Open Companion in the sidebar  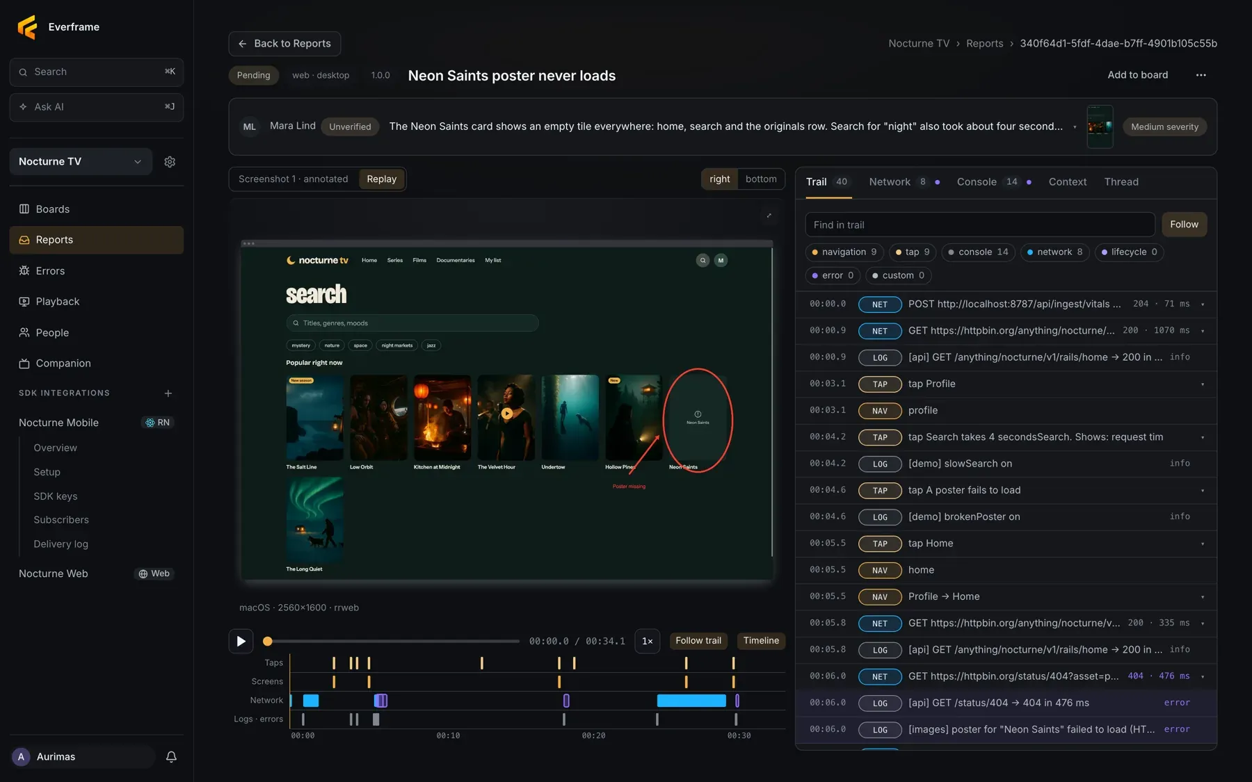tap(97, 364)
